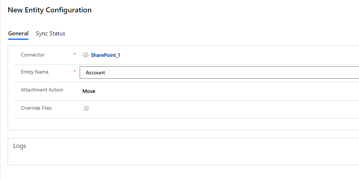The width and height of the screenshot is (359, 180).
Task: Click the cloud connector icon beside SharePoint_1
Action: pyautogui.click(x=86, y=55)
